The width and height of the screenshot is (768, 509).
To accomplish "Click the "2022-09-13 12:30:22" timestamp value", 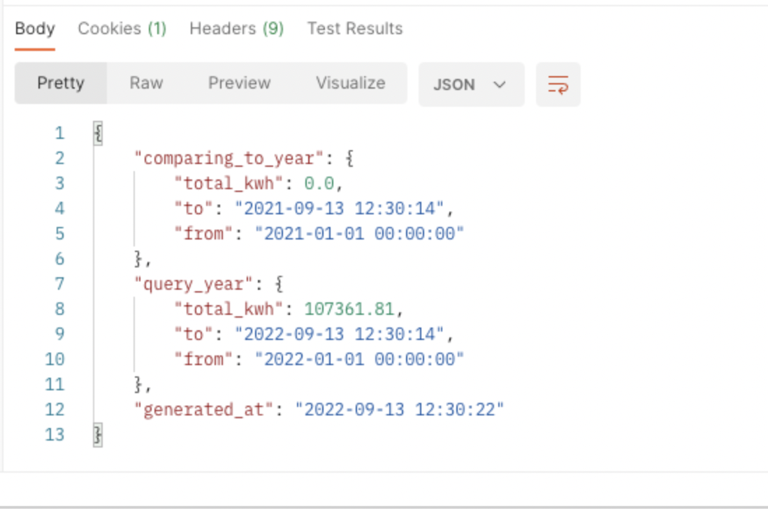I will 399,410.
